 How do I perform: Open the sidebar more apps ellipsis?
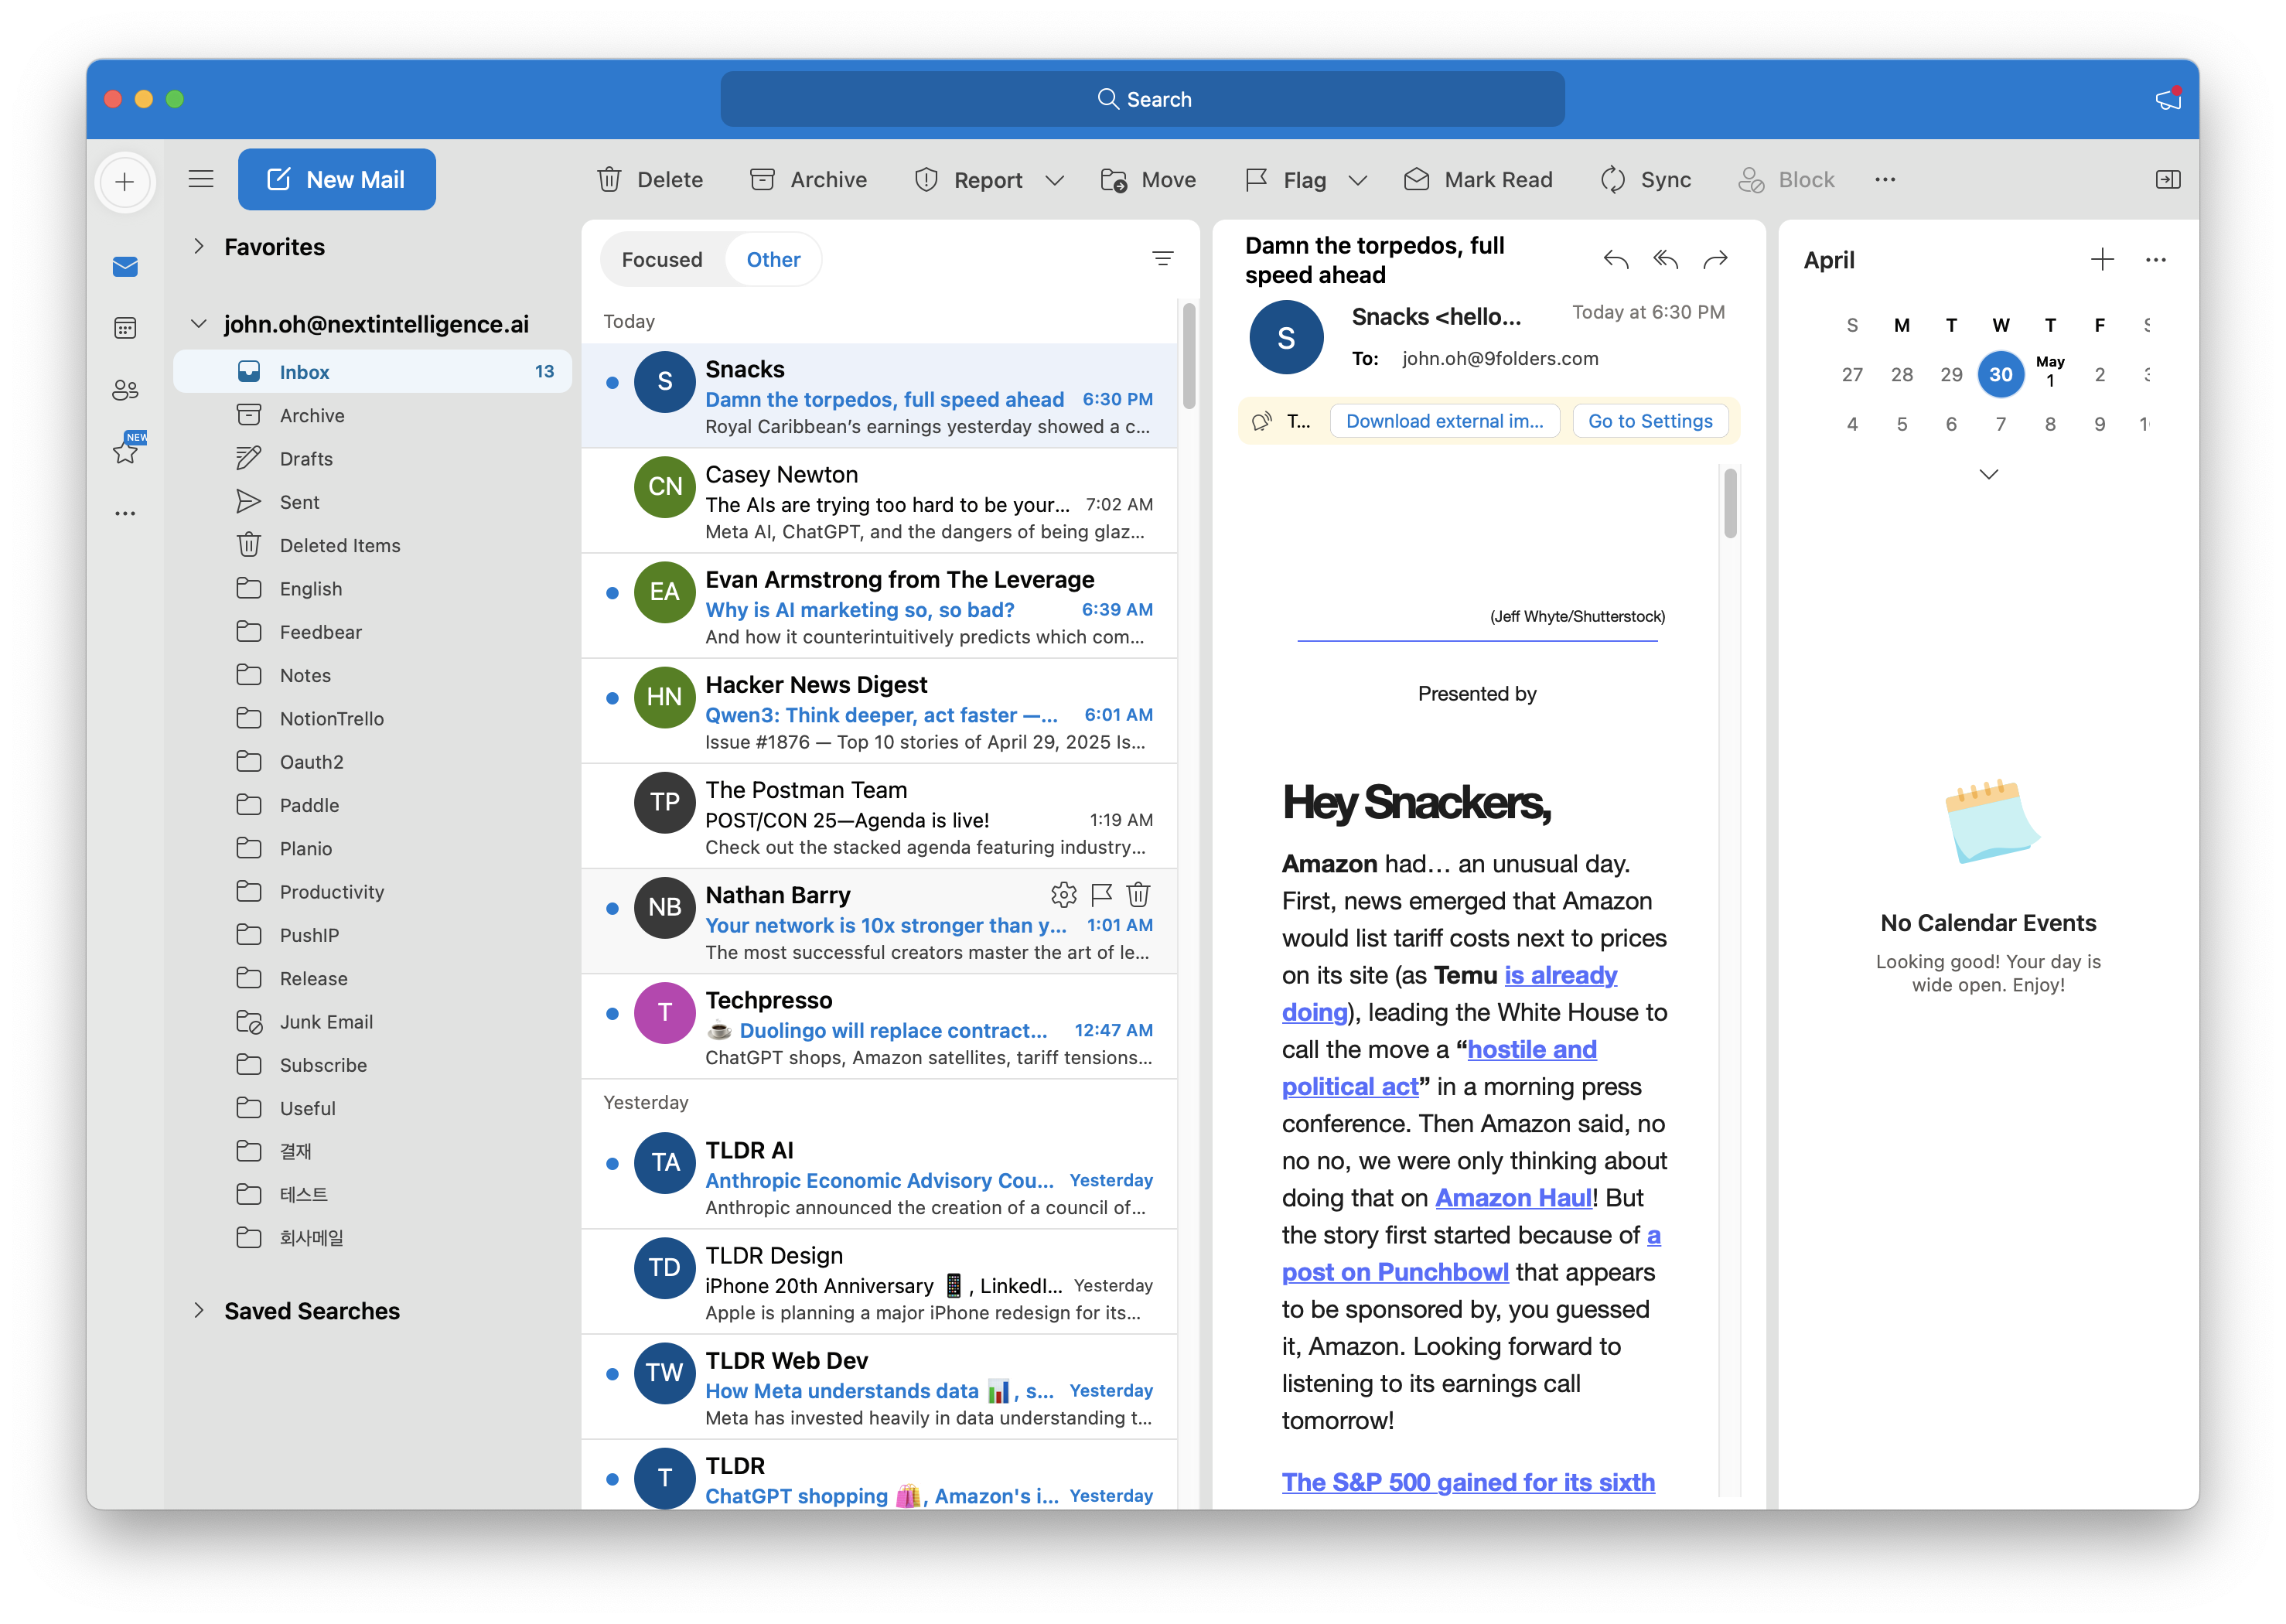pyautogui.click(x=125, y=513)
